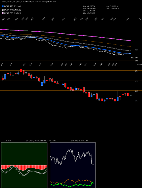Image resolution: width=142 pixels, height=188 pixels.
Task: Click the MACD (12,26,9) values text
Action: click(39, 140)
